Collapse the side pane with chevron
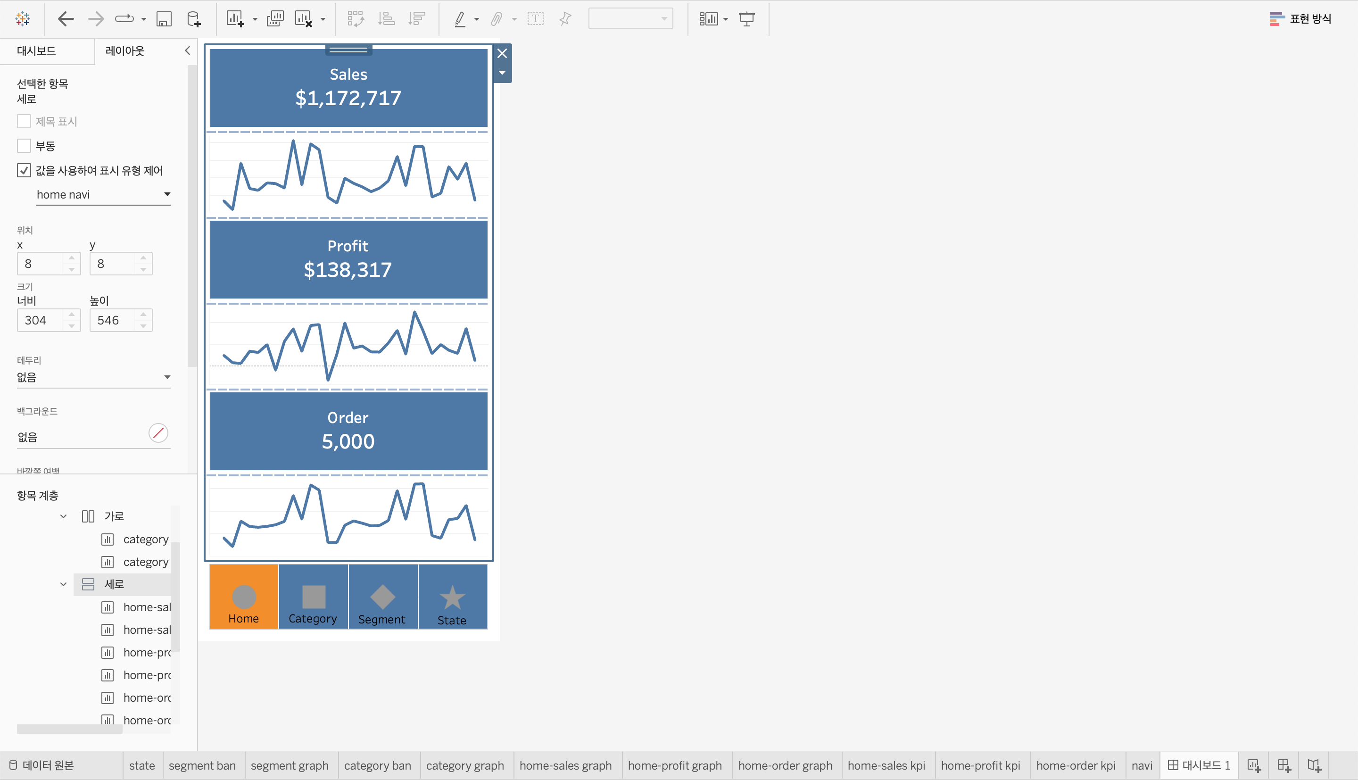Viewport: 1358px width, 780px height. pyautogui.click(x=187, y=51)
